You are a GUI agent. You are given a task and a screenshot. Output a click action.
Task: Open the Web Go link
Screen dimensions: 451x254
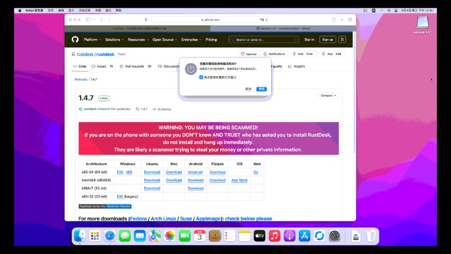pyautogui.click(x=256, y=172)
